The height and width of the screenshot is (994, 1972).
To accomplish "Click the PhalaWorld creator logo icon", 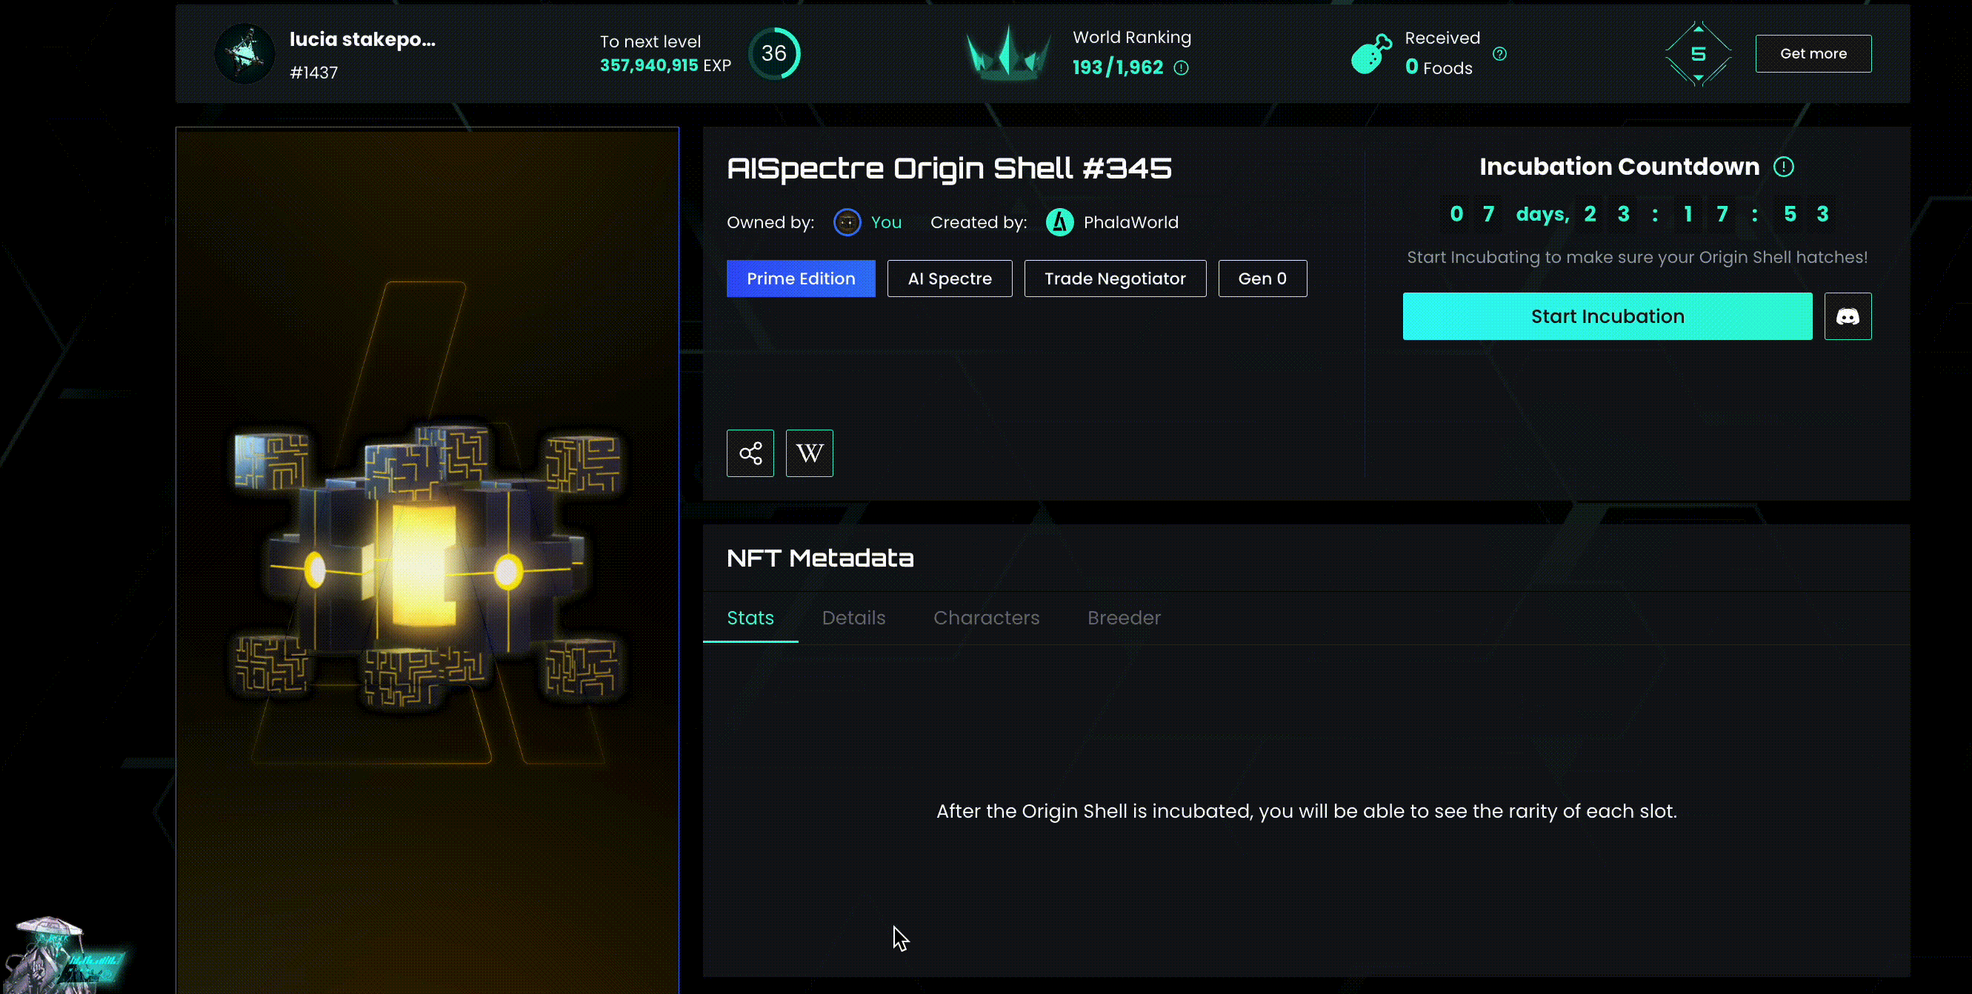I will point(1059,223).
